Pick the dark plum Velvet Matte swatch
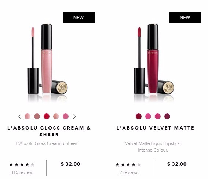208x179 pixels. (167, 116)
